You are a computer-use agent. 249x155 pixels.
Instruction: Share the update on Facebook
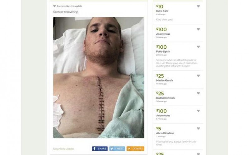point(100,149)
